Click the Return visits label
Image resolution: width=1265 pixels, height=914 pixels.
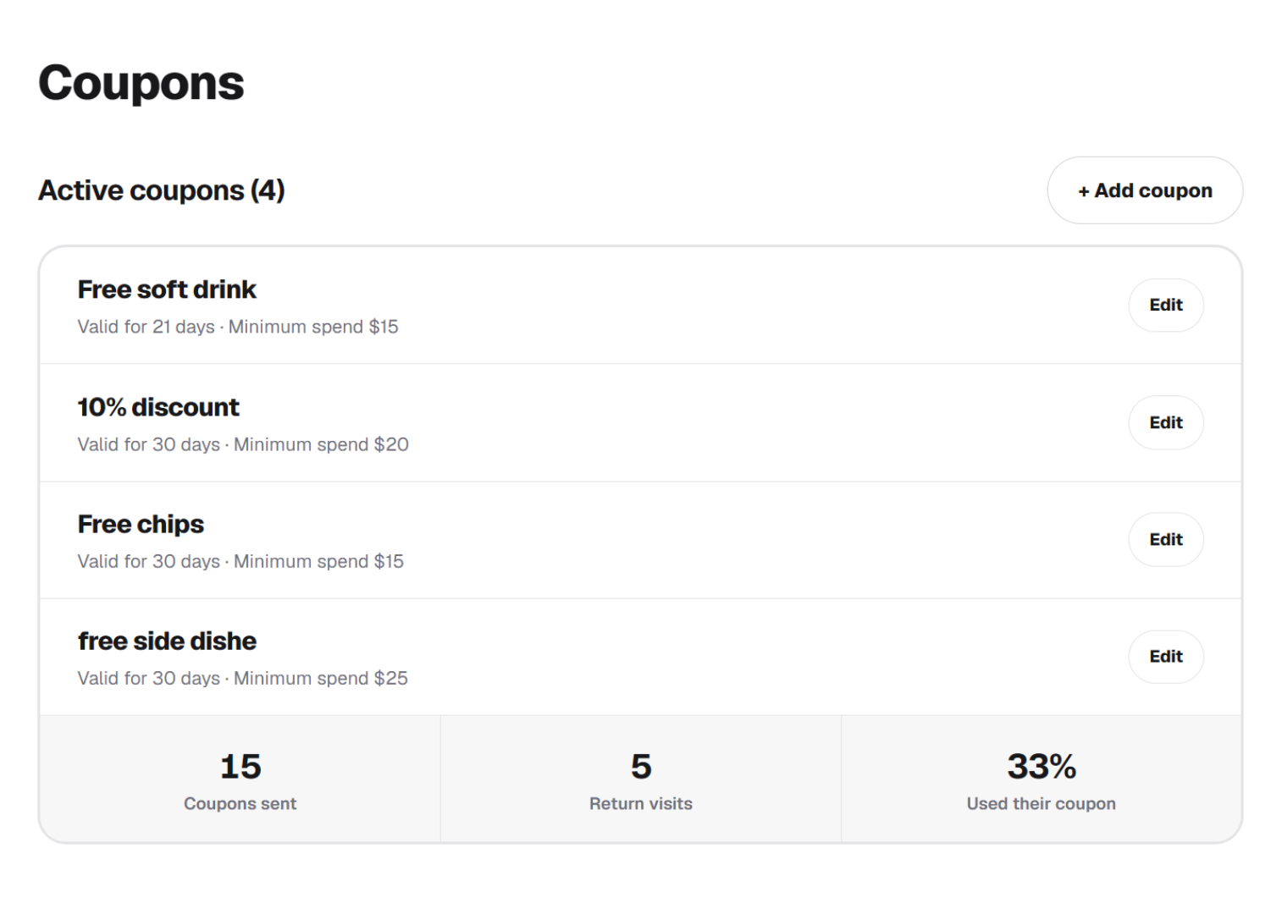[641, 804]
